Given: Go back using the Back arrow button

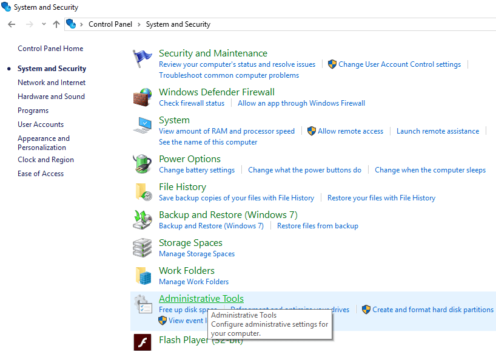Looking at the screenshot, I should coord(12,24).
